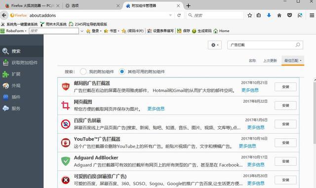Open a new tab with plus button
This screenshot has height=188, width=316.
click(x=188, y=5)
